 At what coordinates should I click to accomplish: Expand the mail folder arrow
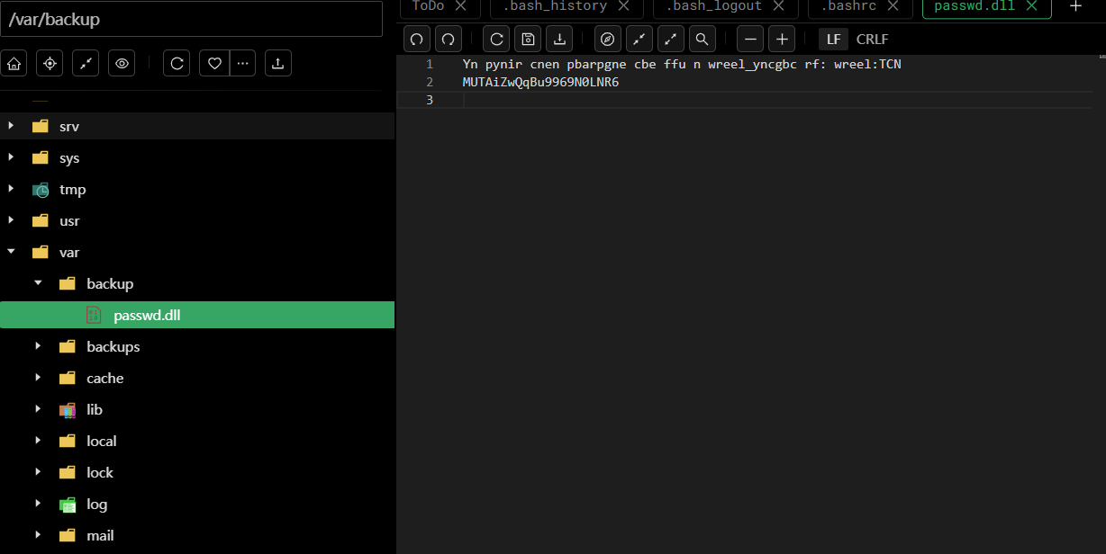coord(38,535)
